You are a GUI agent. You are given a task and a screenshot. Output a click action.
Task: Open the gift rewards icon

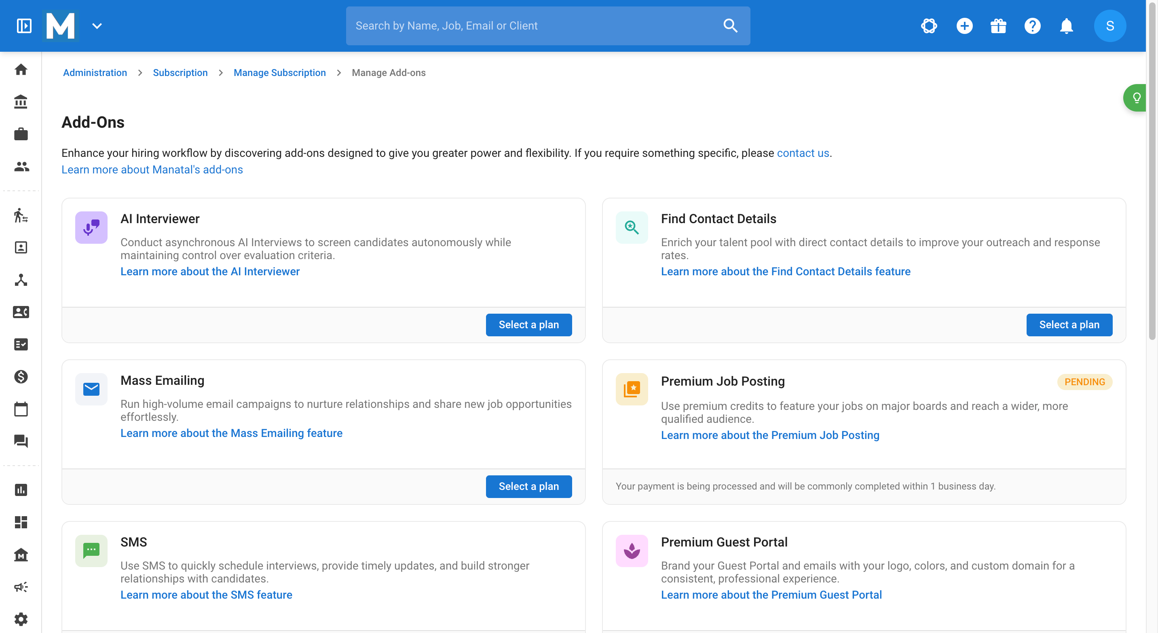(998, 25)
